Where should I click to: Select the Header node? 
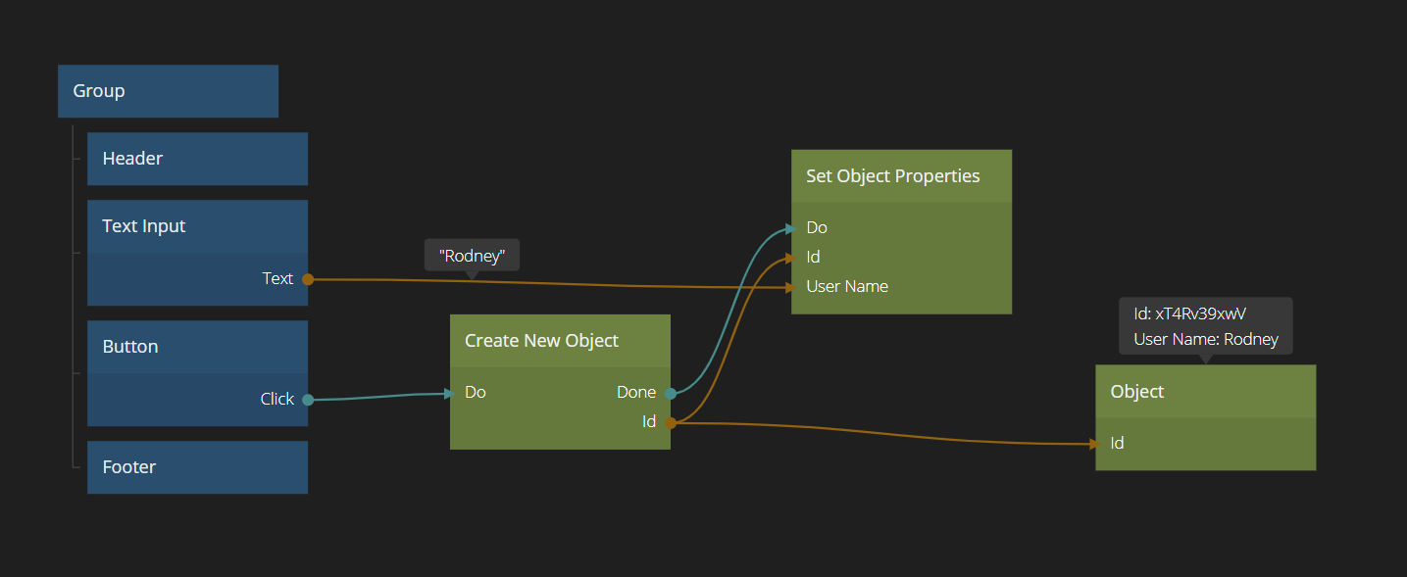point(197,159)
